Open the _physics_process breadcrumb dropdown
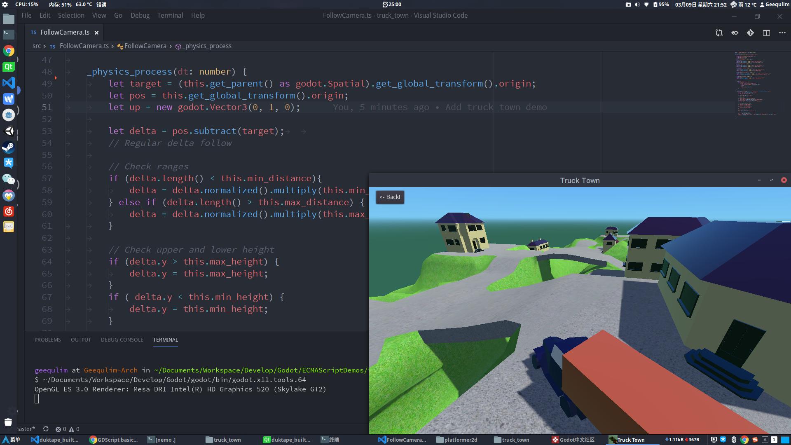Image resolution: width=791 pixels, height=445 pixels. pyautogui.click(x=207, y=46)
